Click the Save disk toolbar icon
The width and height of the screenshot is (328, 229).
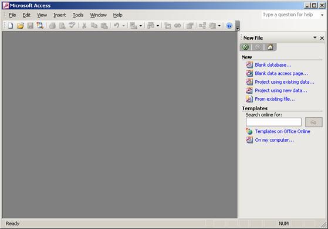click(x=31, y=26)
